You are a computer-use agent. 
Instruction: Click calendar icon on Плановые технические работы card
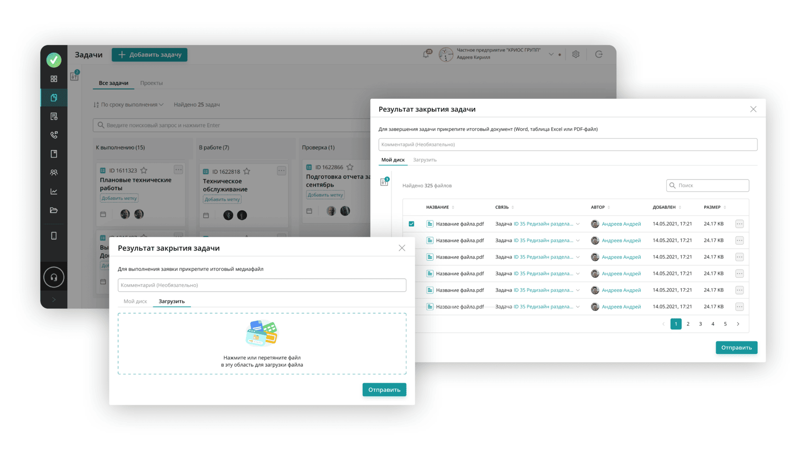pos(103,214)
